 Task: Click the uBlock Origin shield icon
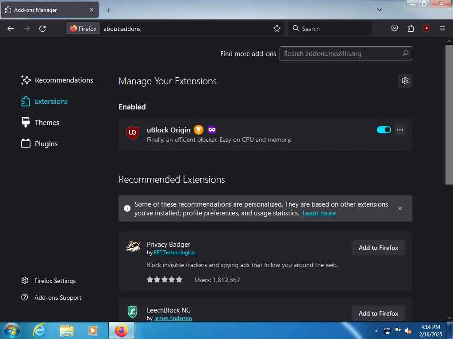(x=133, y=132)
